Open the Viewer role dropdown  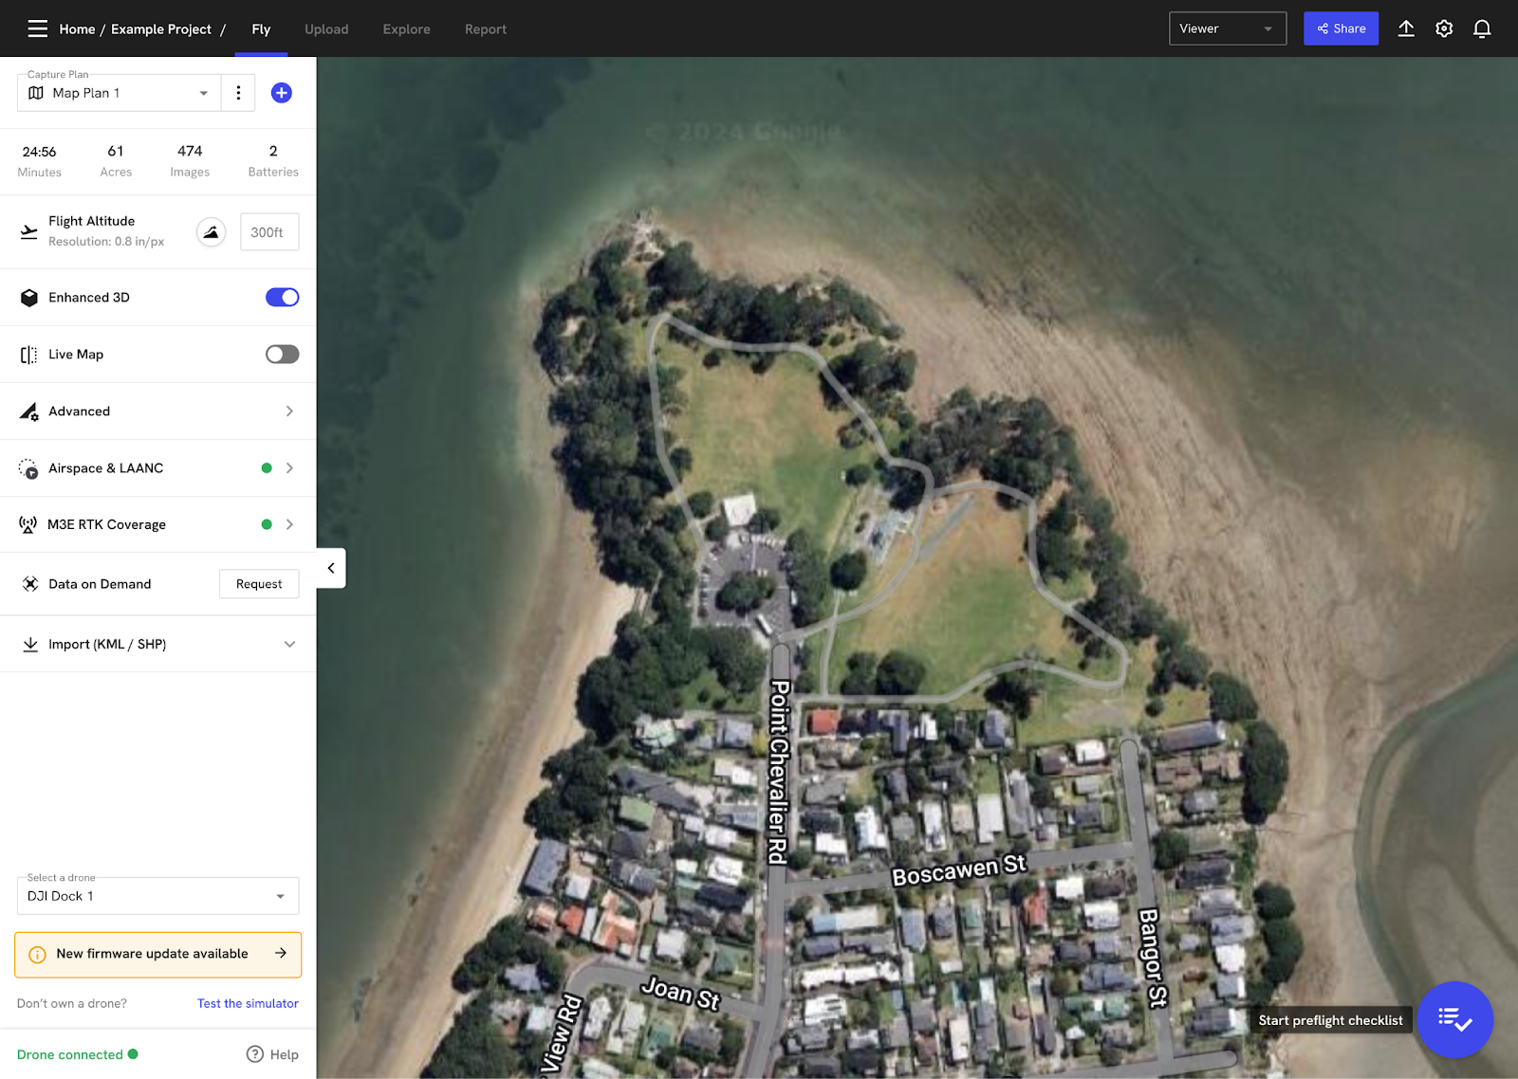point(1227,28)
